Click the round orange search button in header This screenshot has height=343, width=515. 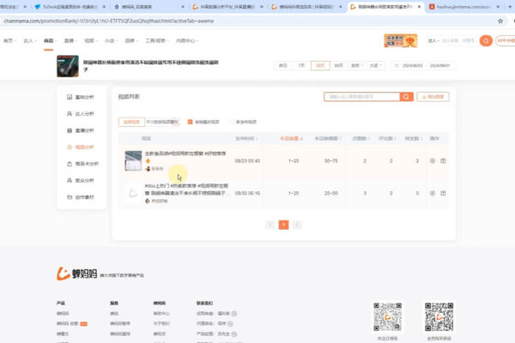tap(486, 40)
